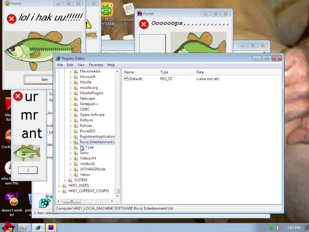
Task: Expand the Policies registry key
Action: click(x=71, y=126)
